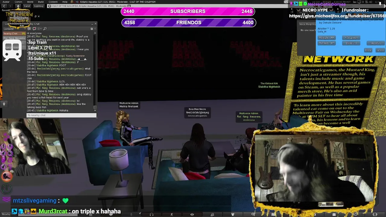Open the World menu
Image resolution: width=386 pixels, height=217 pixels.
click(30, 2)
